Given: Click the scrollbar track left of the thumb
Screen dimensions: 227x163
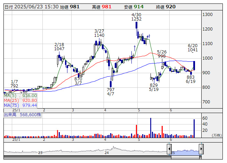Looking at the screenshot, I should click(87, 157).
